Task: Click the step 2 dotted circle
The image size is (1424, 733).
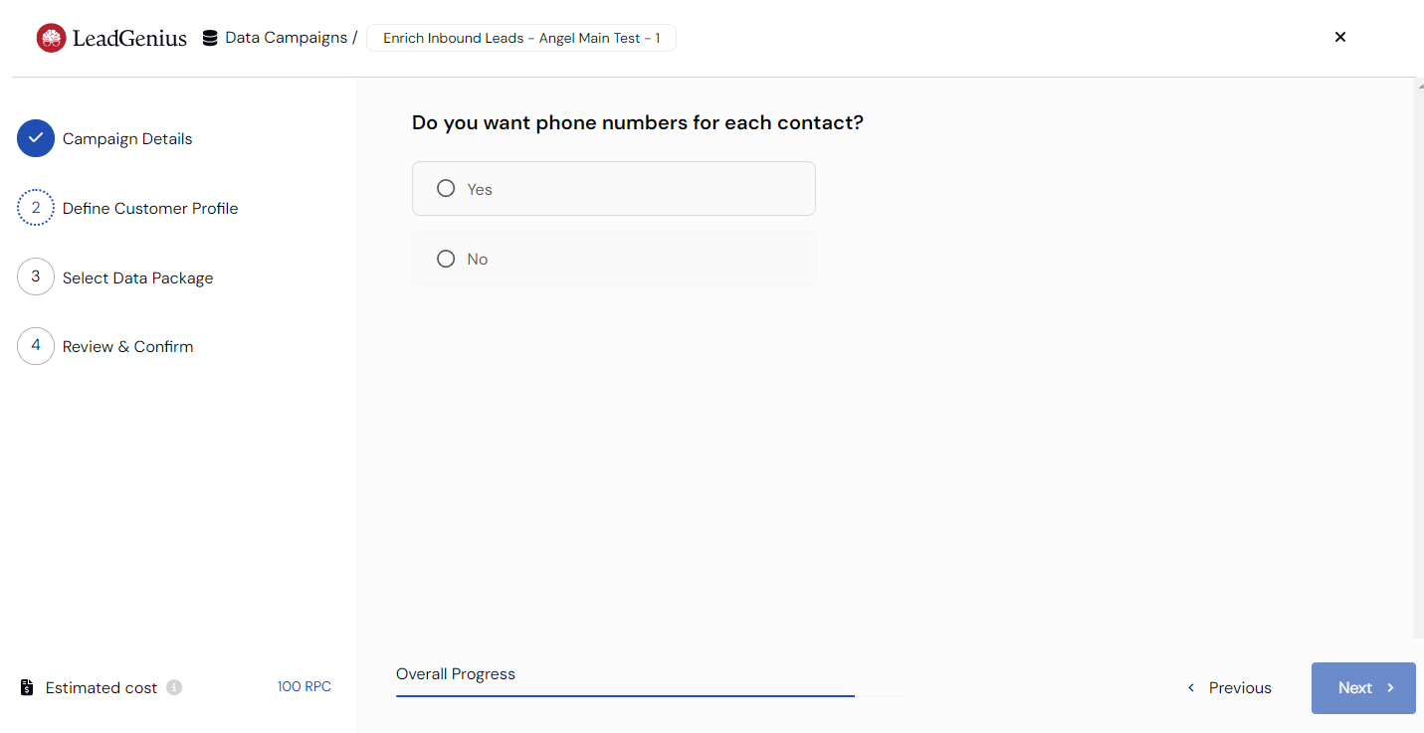Action: [x=36, y=208]
